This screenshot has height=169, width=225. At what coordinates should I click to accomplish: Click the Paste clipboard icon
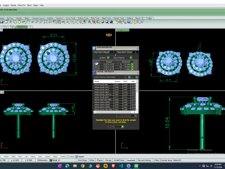[x=19, y=22]
